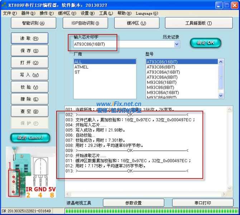Open the 缓冲区 (Buffer) menu
240x215 pixels.
click(x=67, y=13)
